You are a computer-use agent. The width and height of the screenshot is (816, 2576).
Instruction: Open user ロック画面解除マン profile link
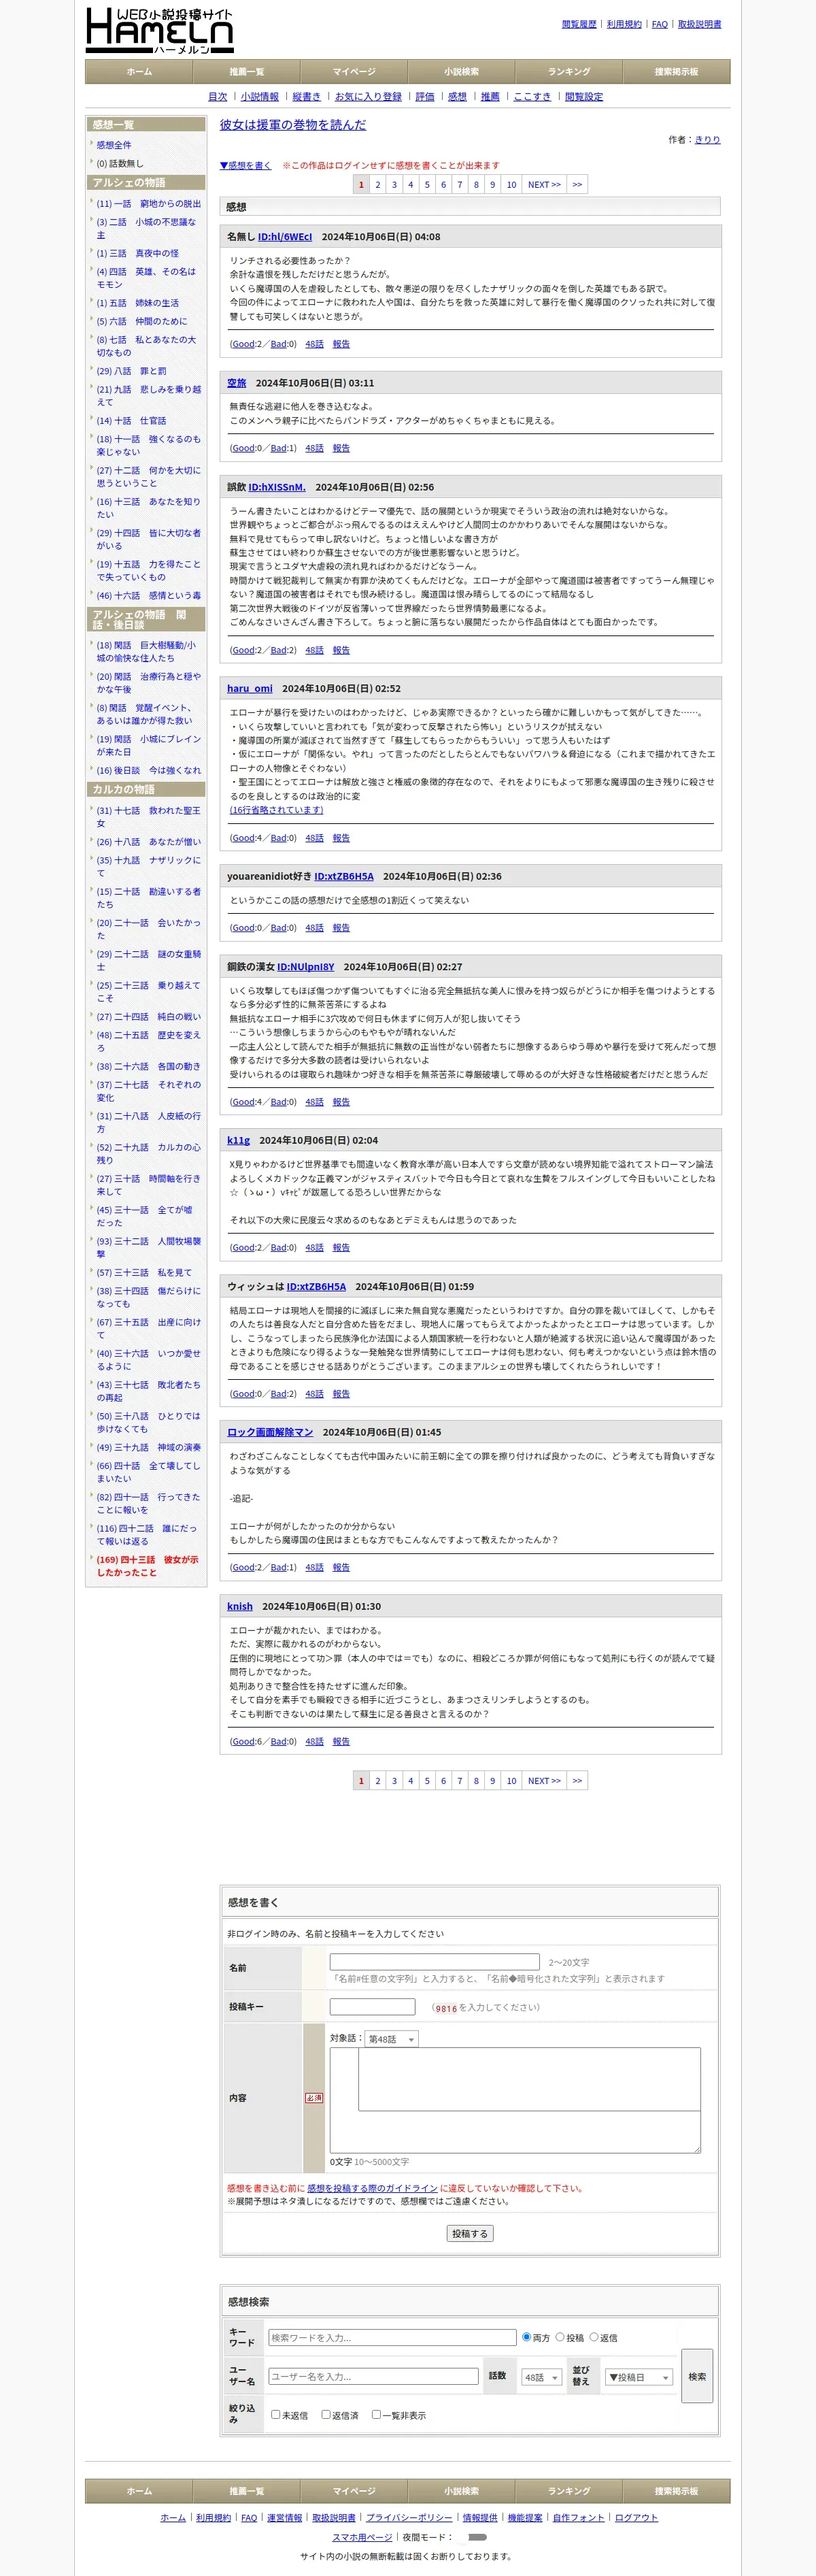(x=270, y=1432)
